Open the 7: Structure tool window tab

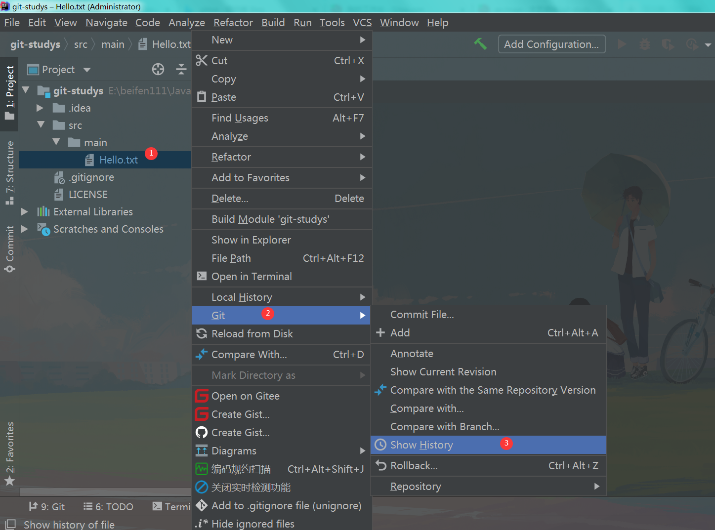[10, 173]
